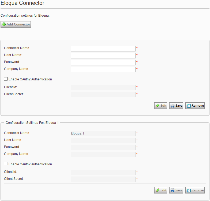Screen dimensions: 210x201
Task: Click Edit for the Eloqua 1 connector
Action: click(161, 190)
